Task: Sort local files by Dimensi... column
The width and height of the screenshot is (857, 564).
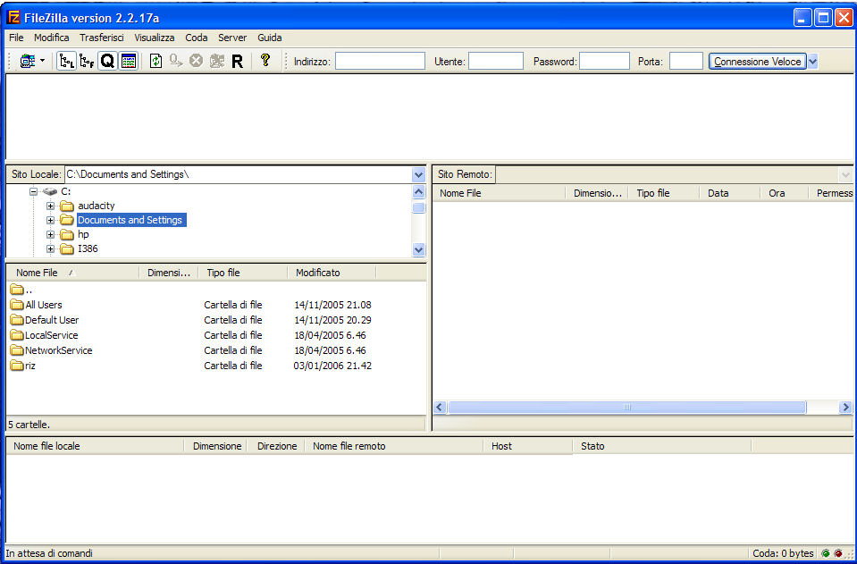Action: 169,272
